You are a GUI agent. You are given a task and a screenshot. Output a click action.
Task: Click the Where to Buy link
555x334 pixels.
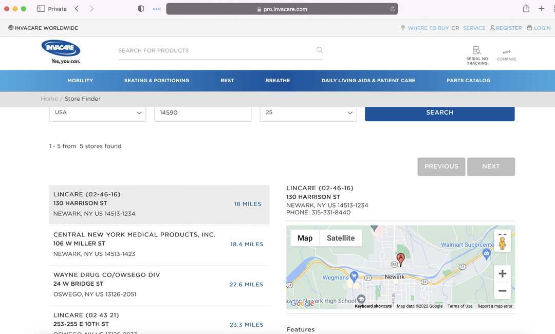point(428,28)
